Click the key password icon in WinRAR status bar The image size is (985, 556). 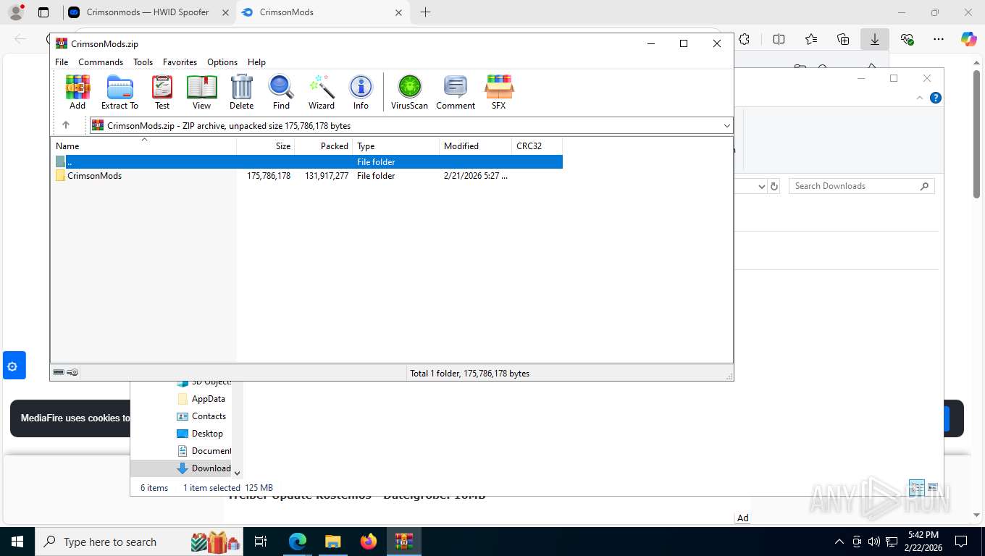click(x=72, y=372)
